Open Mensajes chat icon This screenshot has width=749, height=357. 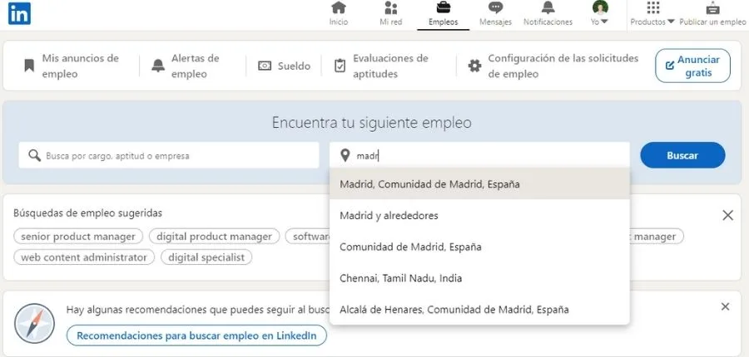(495, 9)
